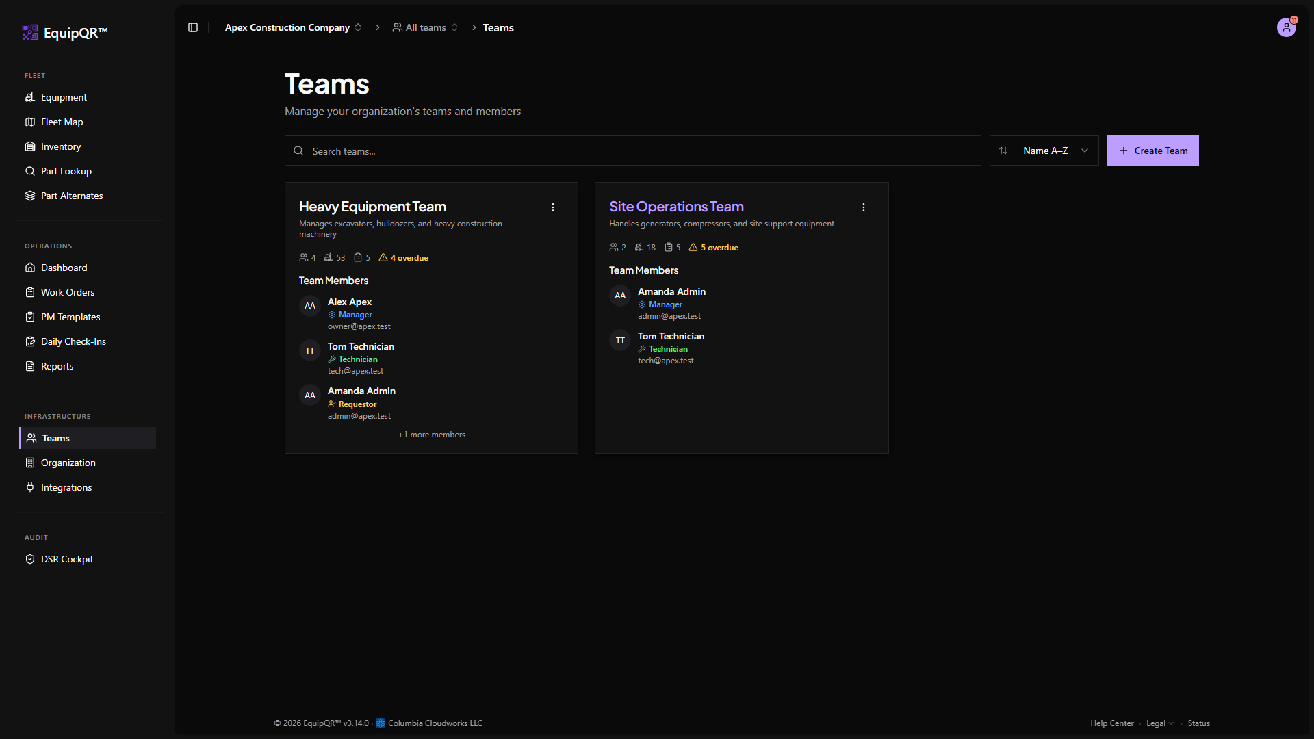Viewport: 1314px width, 739px height.
Task: Open Heavy Equipment Team options menu
Action: (553, 207)
